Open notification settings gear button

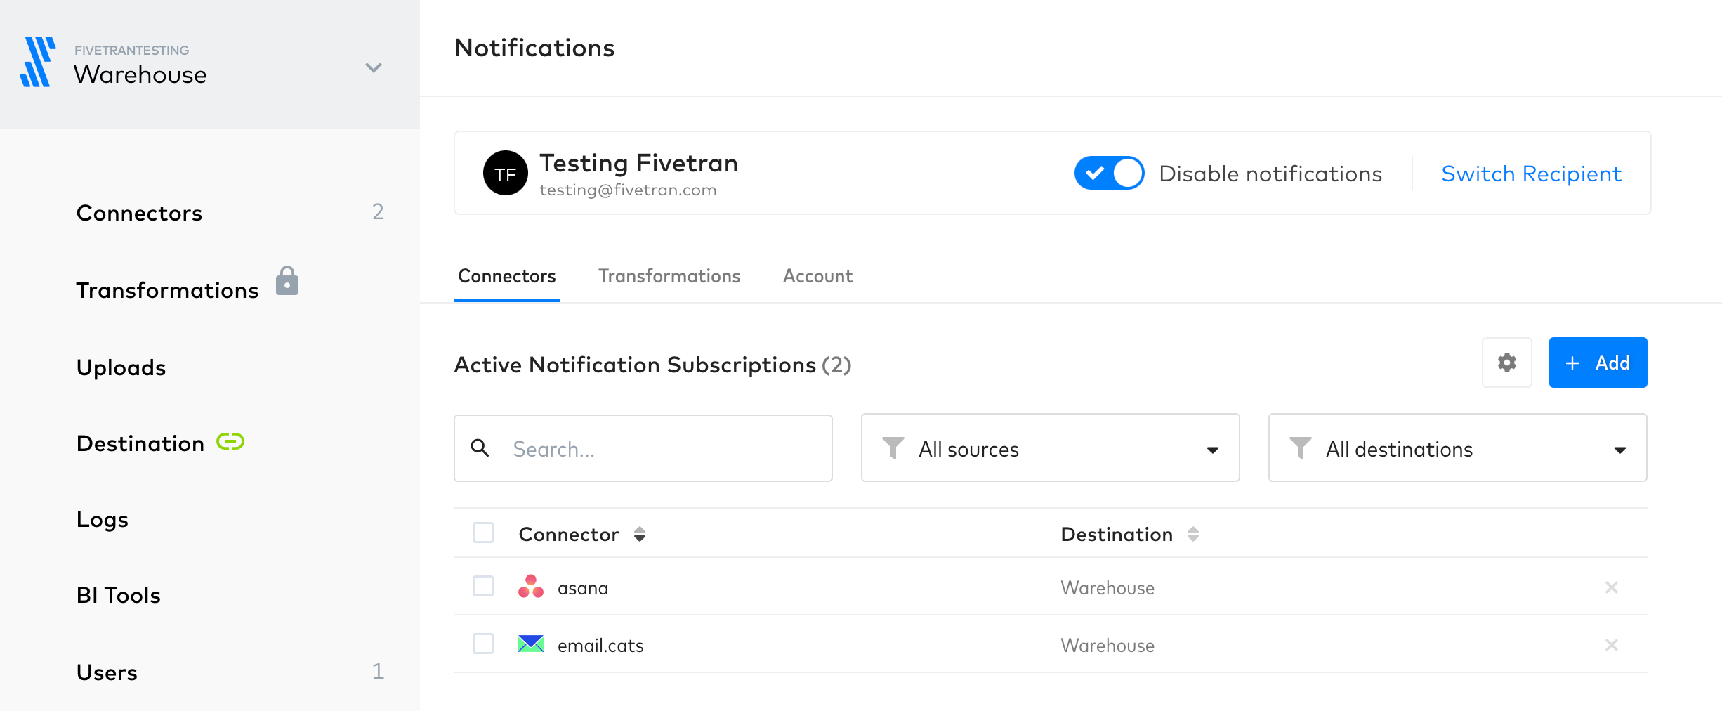point(1507,363)
